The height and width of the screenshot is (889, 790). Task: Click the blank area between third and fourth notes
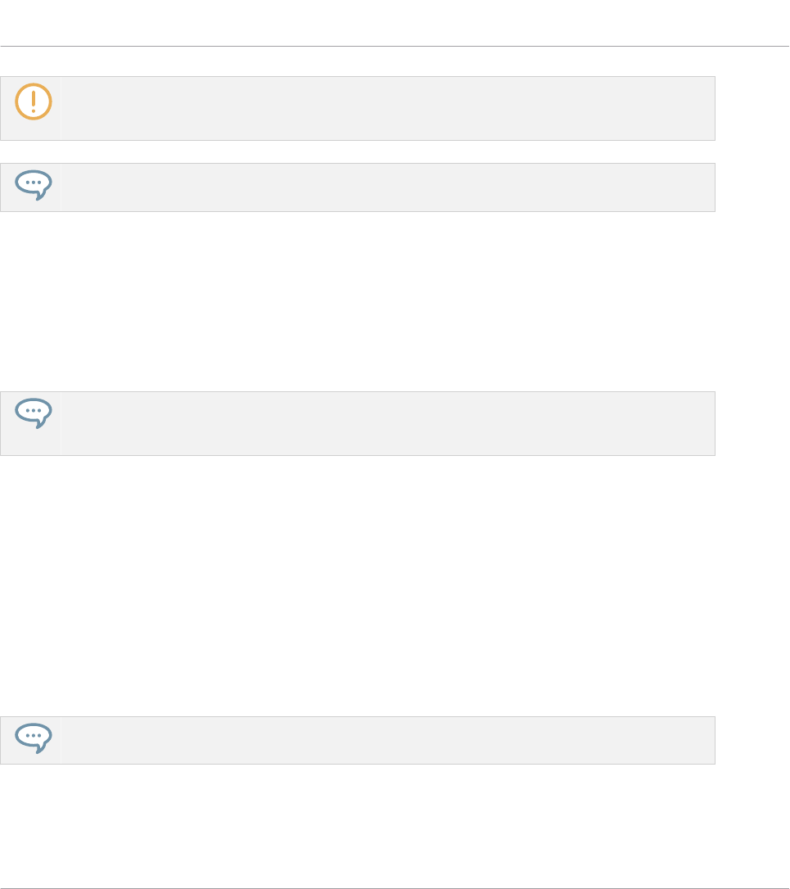(357, 585)
